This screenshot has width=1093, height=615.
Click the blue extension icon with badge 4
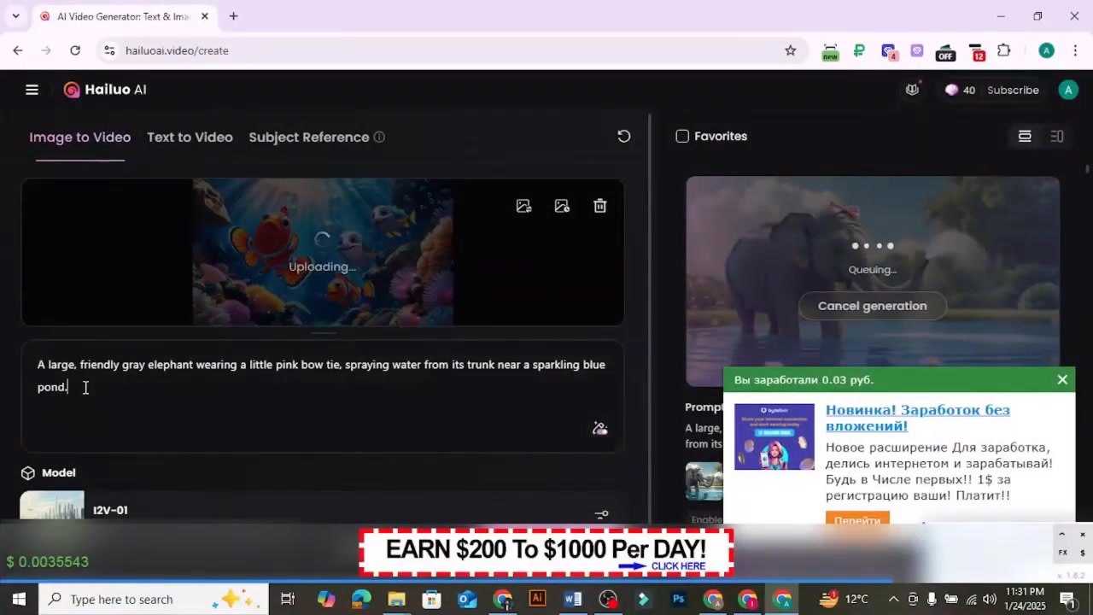tap(889, 52)
